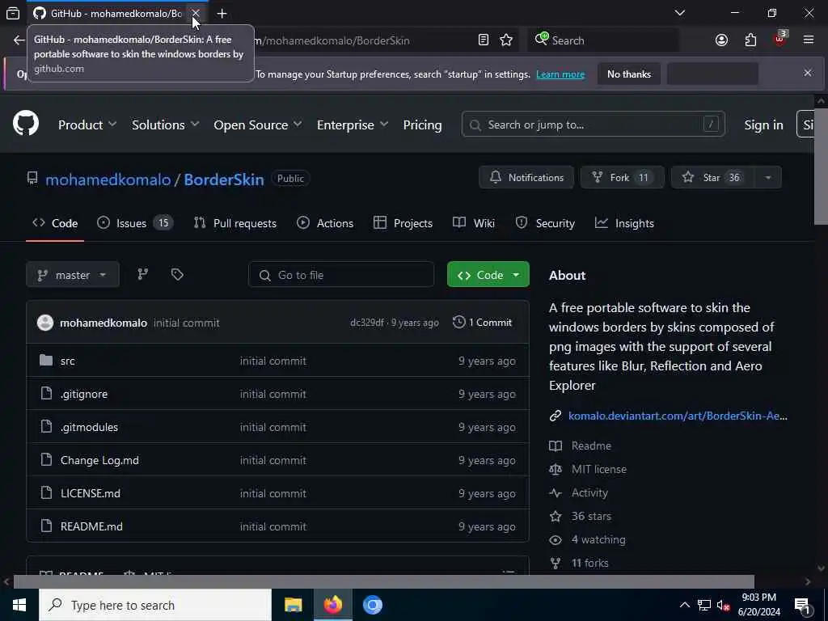Show hidden system tray icons
Image resolution: width=828 pixels, height=621 pixels.
(x=684, y=605)
